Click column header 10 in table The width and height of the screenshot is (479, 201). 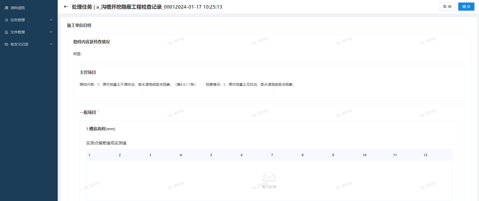(x=376, y=155)
